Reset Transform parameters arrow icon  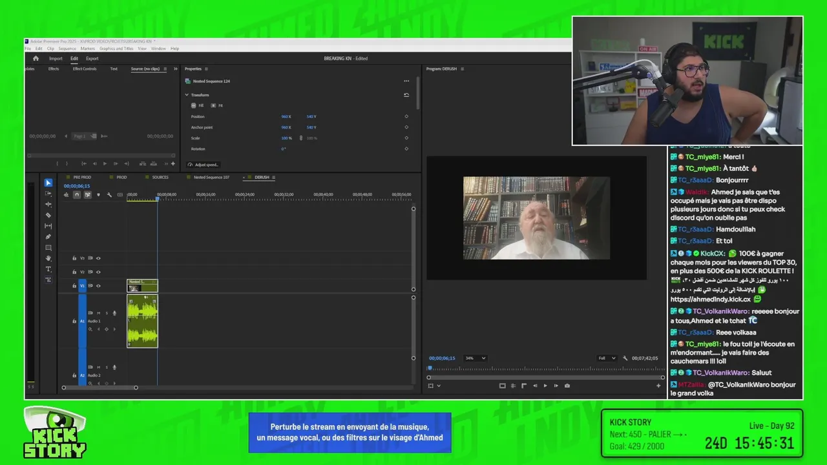point(406,95)
